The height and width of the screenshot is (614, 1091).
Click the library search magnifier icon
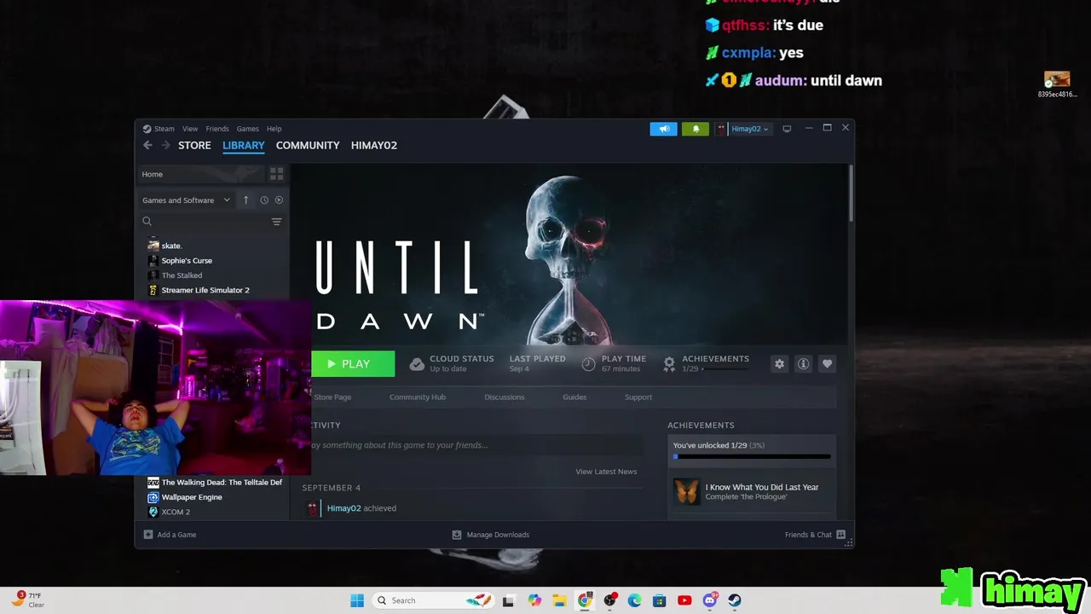click(147, 222)
